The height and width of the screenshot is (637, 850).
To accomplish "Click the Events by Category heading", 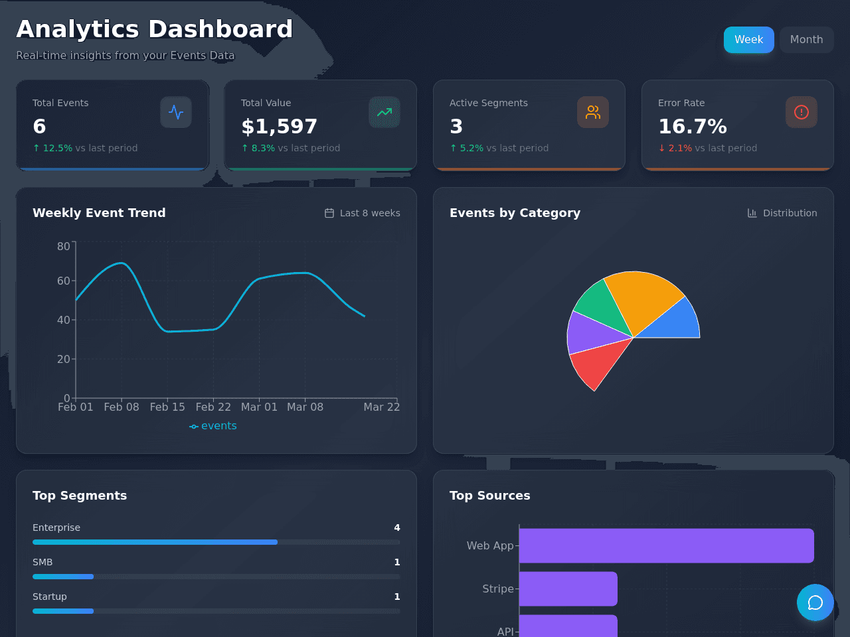I will (x=515, y=213).
